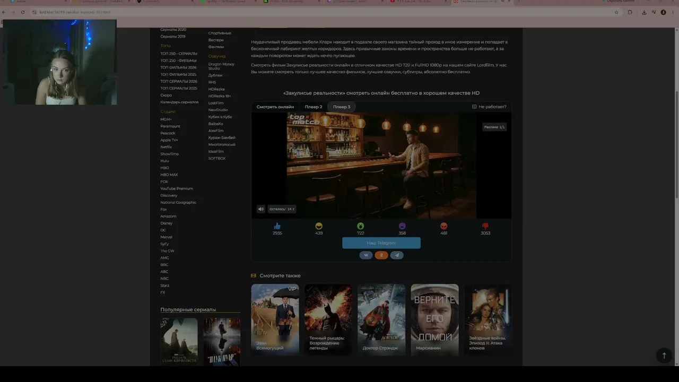This screenshot has height=382, width=679.
Task: Select the Disney studio link
Action: tap(167, 223)
